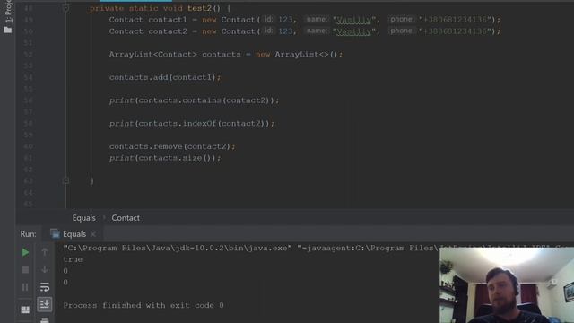
Task: Click the print(contacts.size()) line
Action: (x=165, y=158)
